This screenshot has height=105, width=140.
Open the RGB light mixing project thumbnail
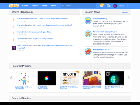(47, 78)
